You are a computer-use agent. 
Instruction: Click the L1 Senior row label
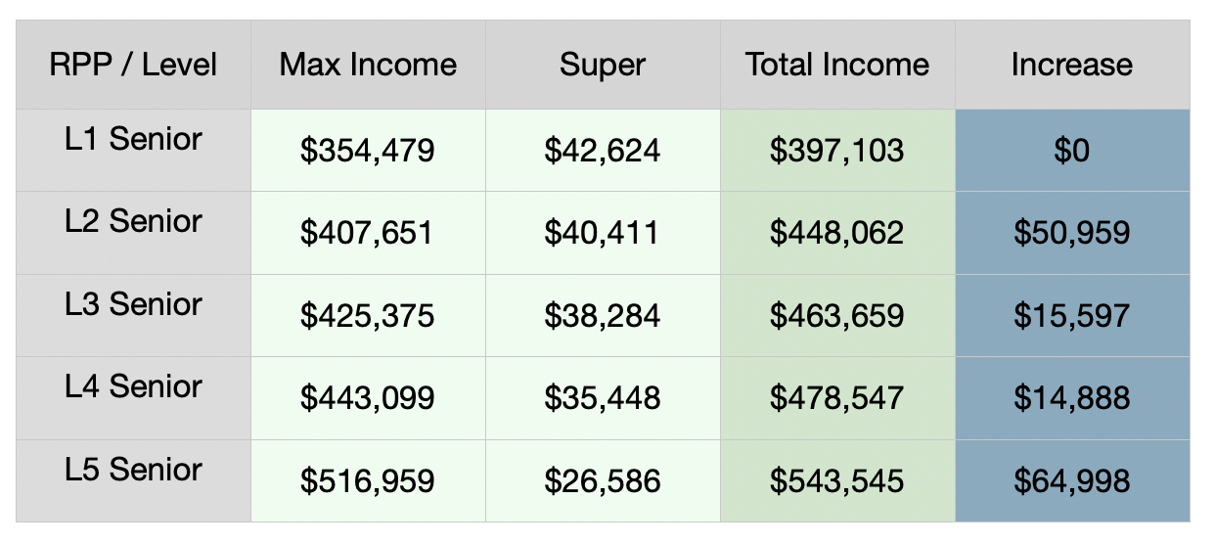(x=133, y=139)
